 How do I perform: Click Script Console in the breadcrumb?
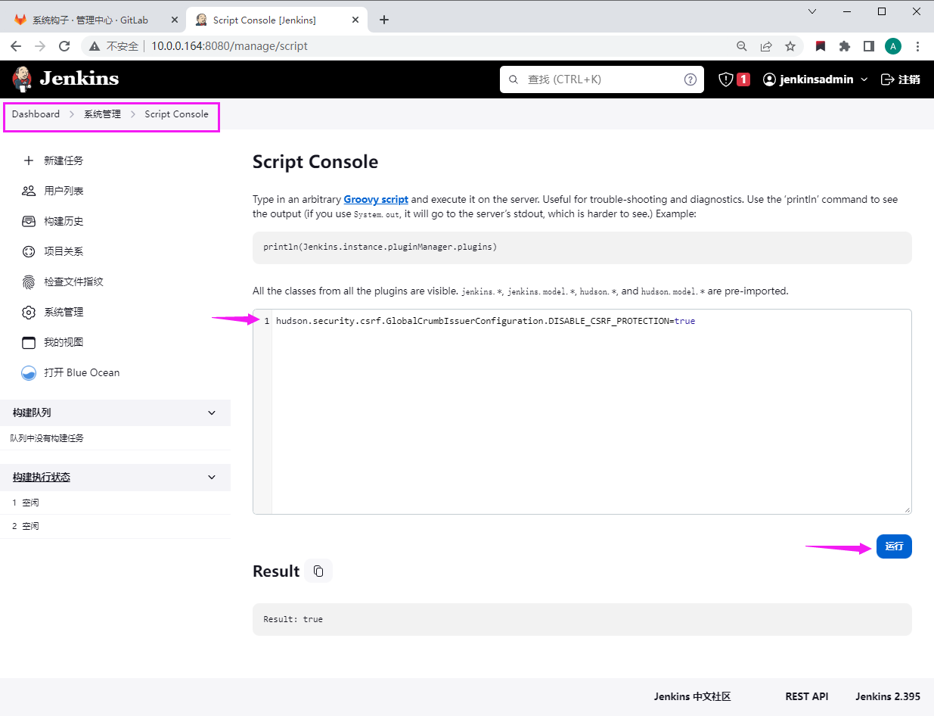coord(176,114)
